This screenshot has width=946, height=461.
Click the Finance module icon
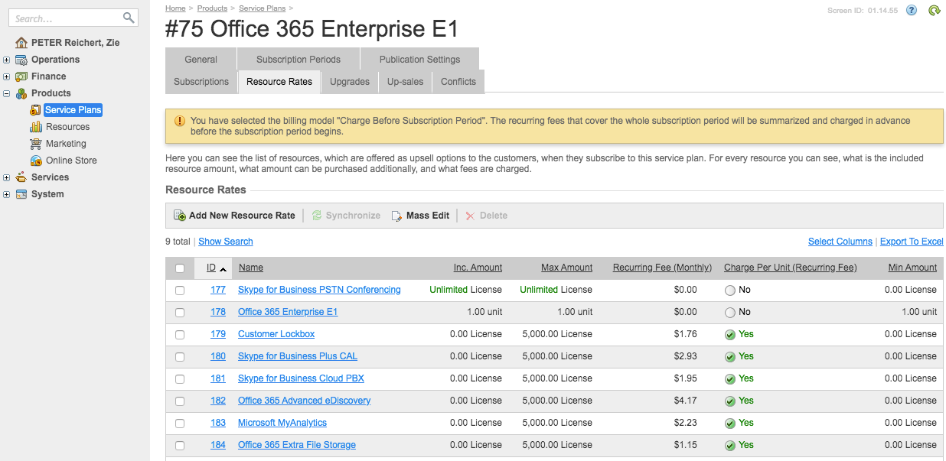(21, 76)
